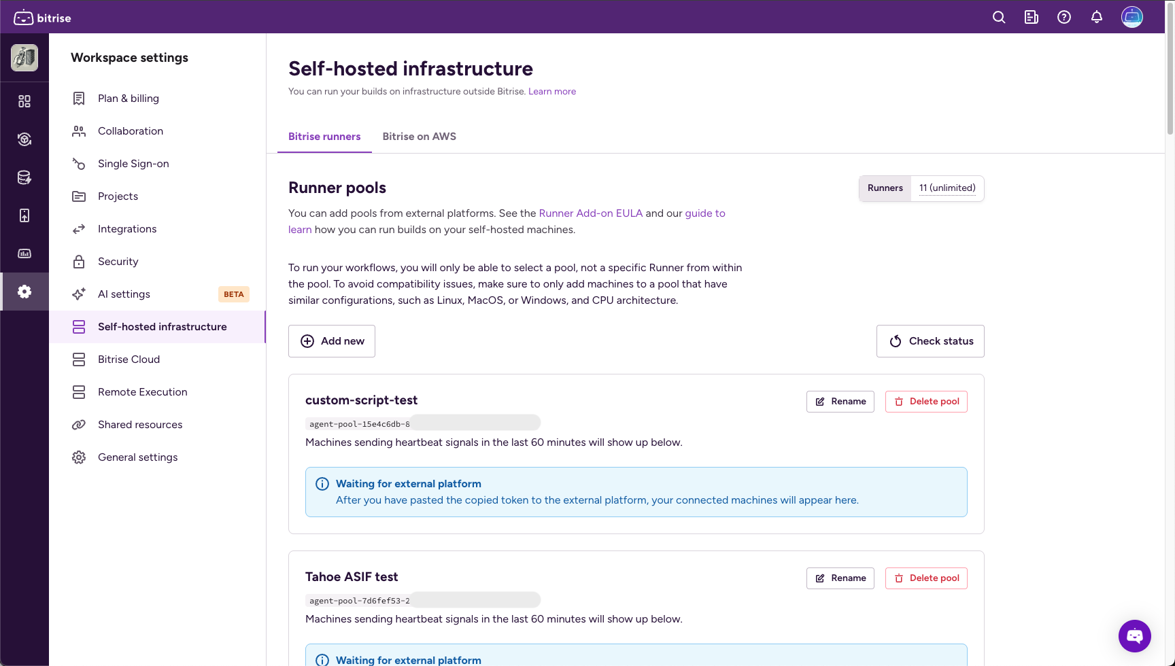Open the help question mark icon
The height and width of the screenshot is (666, 1175).
click(x=1064, y=18)
